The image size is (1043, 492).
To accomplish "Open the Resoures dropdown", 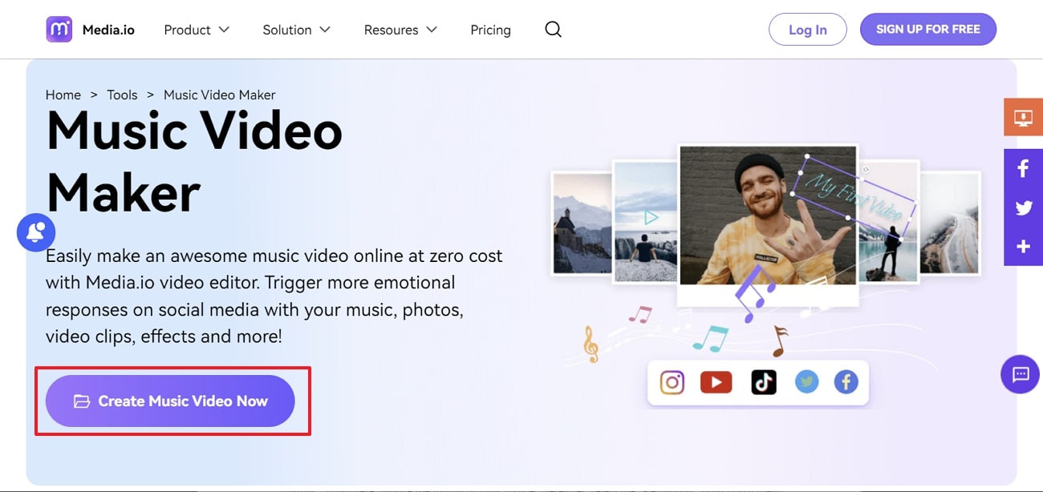I will 400,30.
